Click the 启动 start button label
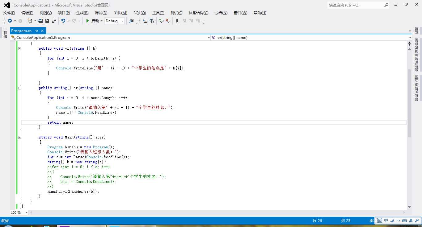This screenshot has width=422, height=227. click(95, 21)
